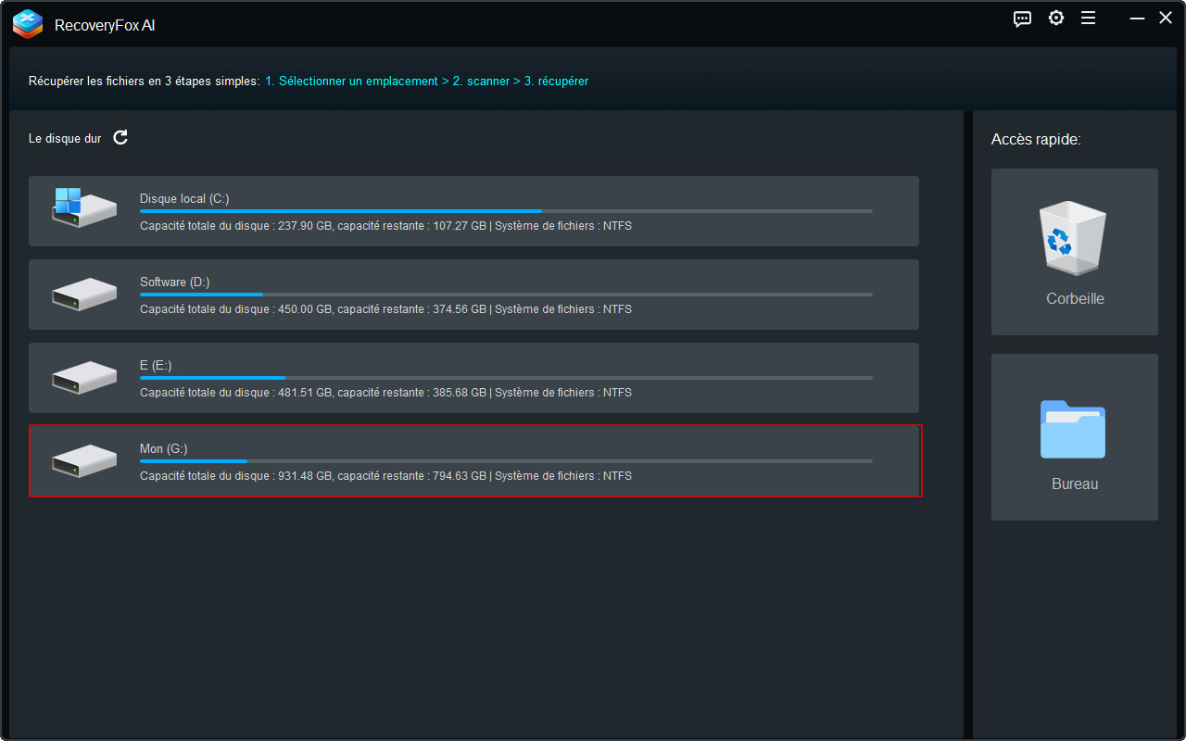Open Corbeille recycle bin quick access
Screen dimensions: 1186x741
click(x=1075, y=252)
